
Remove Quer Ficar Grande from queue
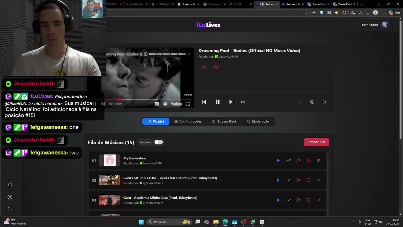pos(319,180)
